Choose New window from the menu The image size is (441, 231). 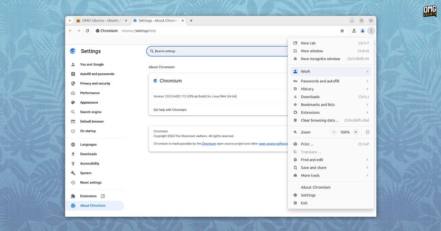pyautogui.click(x=331, y=51)
